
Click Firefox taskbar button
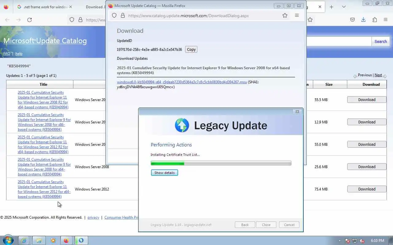click(x=66, y=240)
